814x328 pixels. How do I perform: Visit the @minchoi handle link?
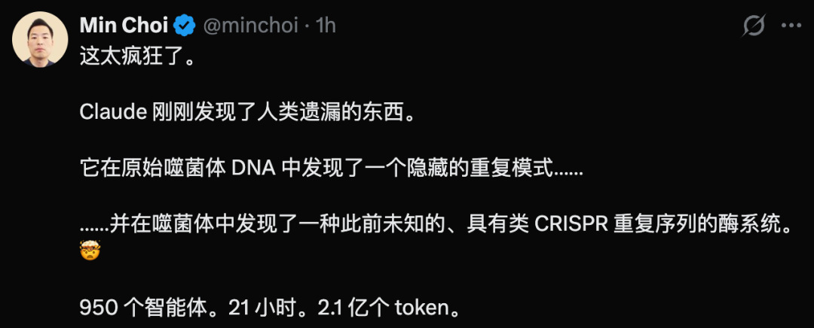click(251, 26)
